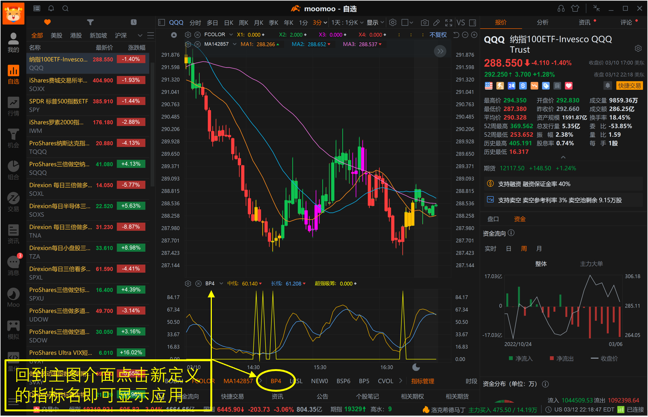Click the undo arrow icon on chart
The width and height of the screenshot is (648, 417).
pyautogui.click(x=456, y=35)
